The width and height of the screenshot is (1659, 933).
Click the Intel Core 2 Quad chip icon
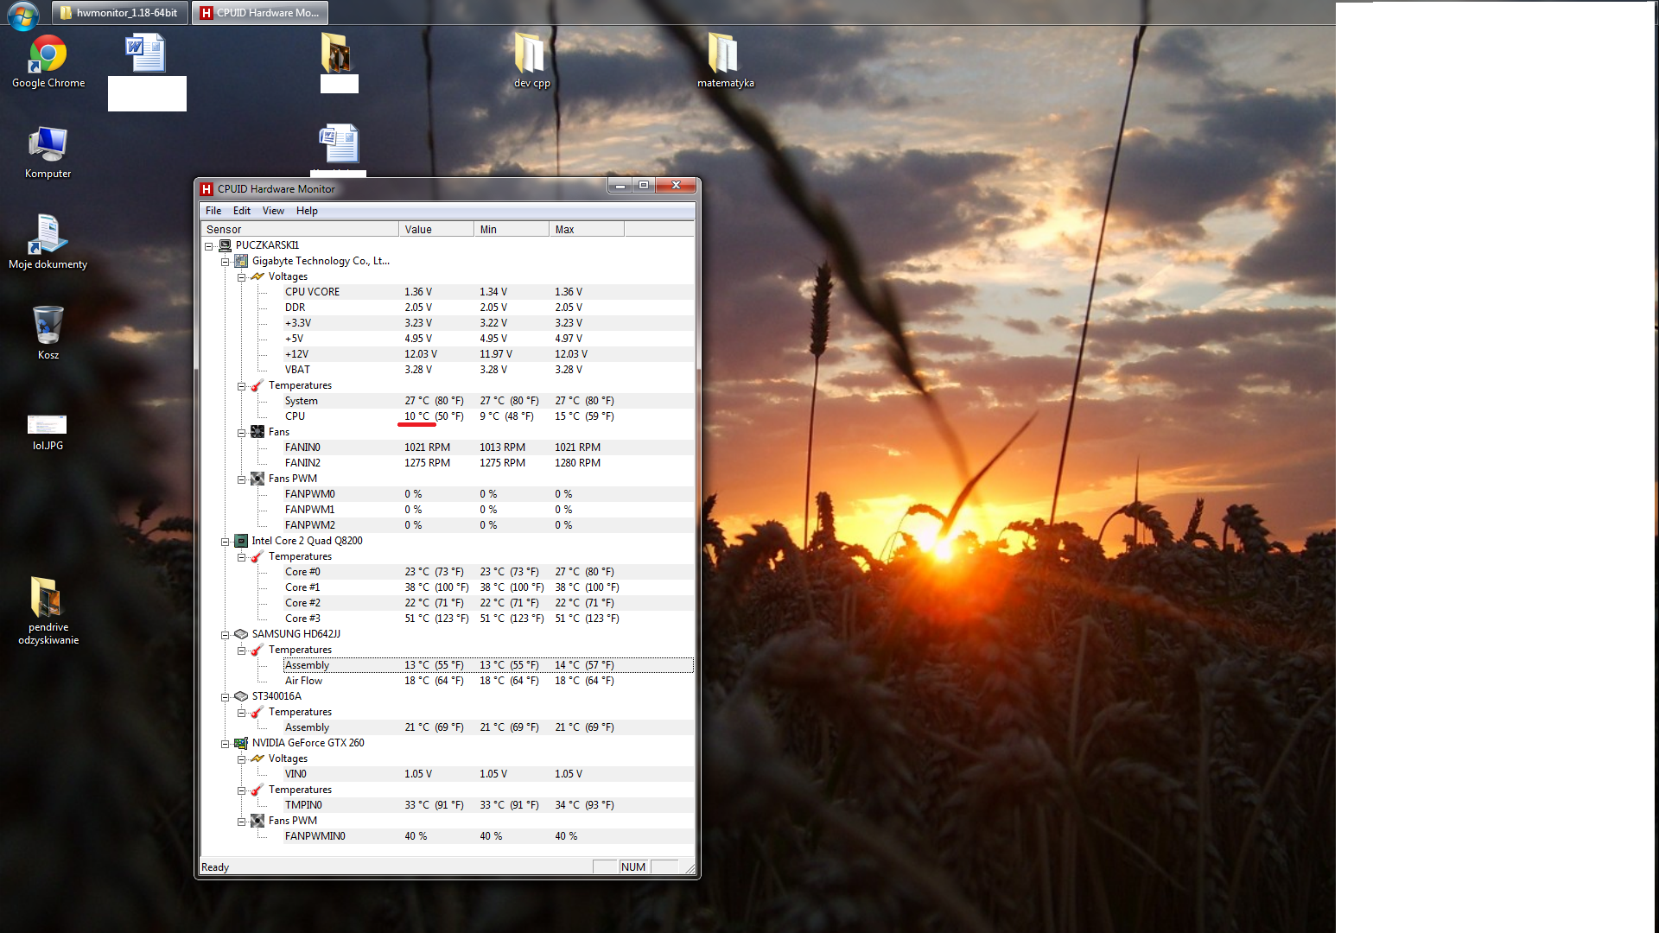[241, 541]
